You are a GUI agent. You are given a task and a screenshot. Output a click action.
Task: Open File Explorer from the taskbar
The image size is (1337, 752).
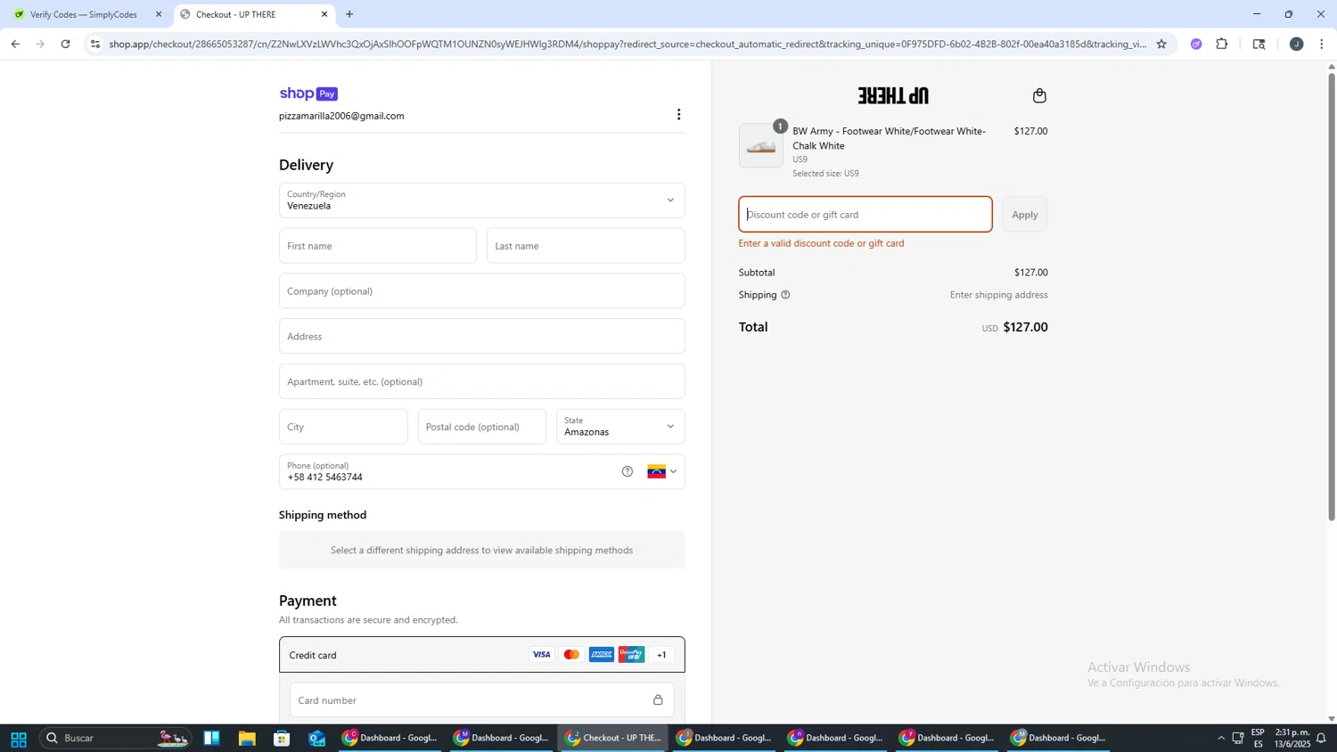point(247,739)
